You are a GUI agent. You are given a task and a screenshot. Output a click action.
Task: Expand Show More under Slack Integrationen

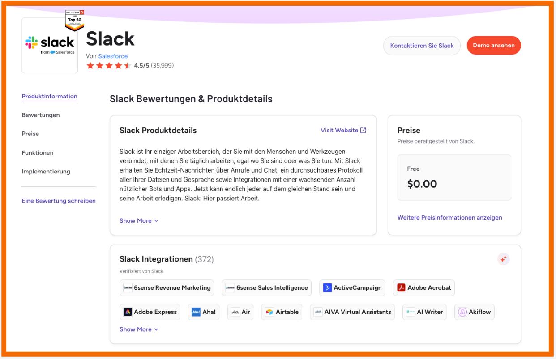[x=139, y=329]
